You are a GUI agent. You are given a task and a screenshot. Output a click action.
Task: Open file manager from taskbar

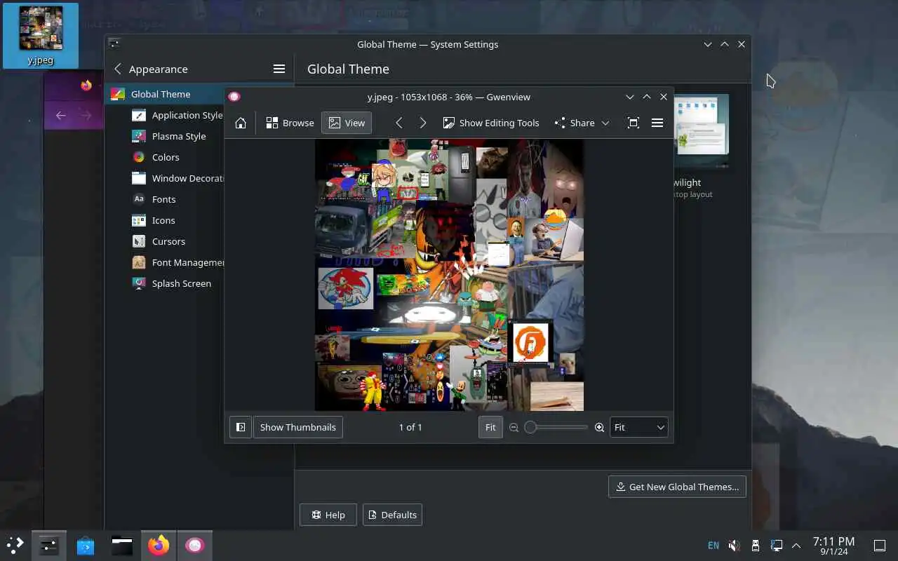(122, 545)
